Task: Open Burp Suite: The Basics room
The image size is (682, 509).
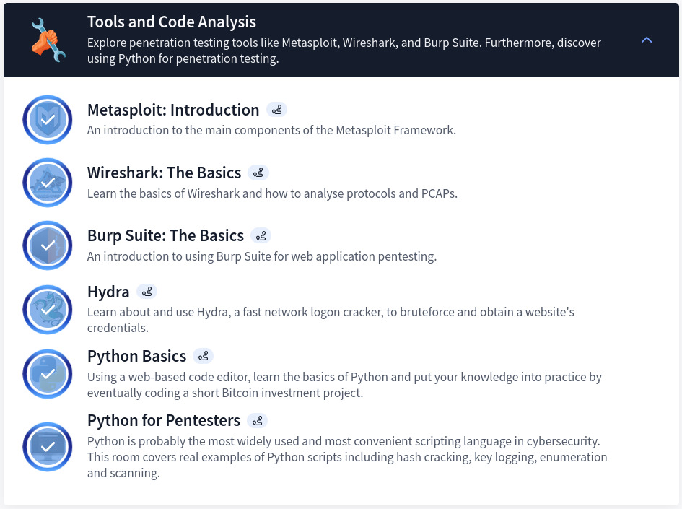Action: click(x=165, y=235)
